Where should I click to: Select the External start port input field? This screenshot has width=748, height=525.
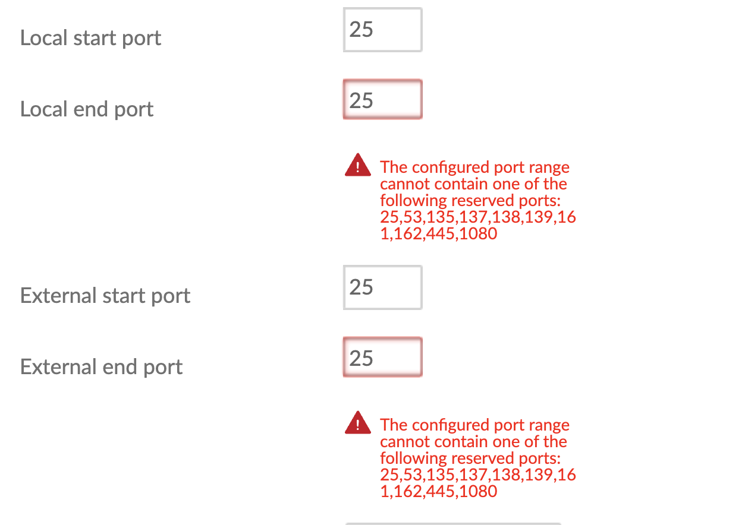coord(382,287)
